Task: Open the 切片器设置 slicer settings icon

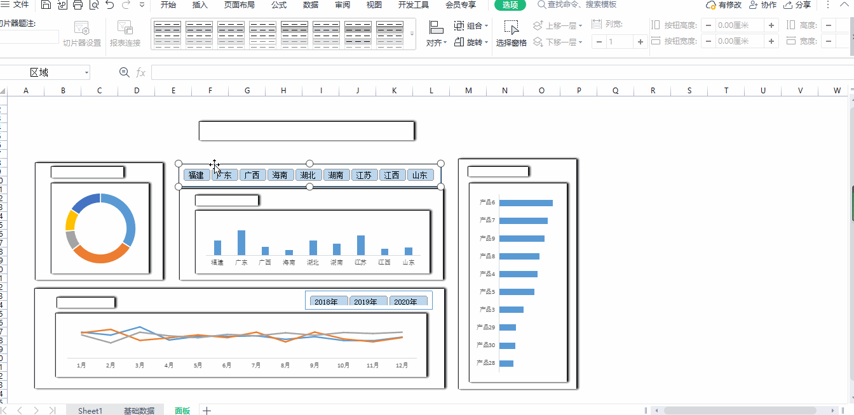Action: click(82, 28)
